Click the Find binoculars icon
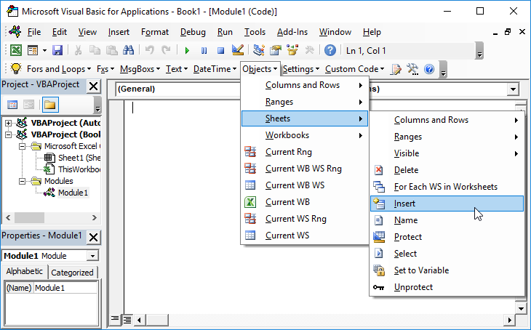Screen dimensions: 531x330 [128, 50]
